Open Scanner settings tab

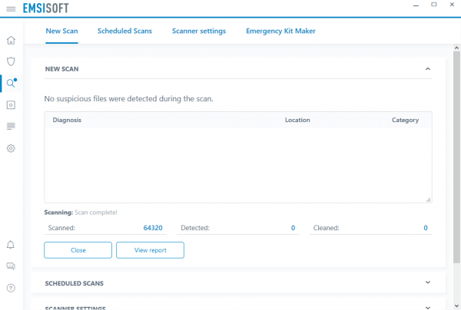click(x=199, y=31)
